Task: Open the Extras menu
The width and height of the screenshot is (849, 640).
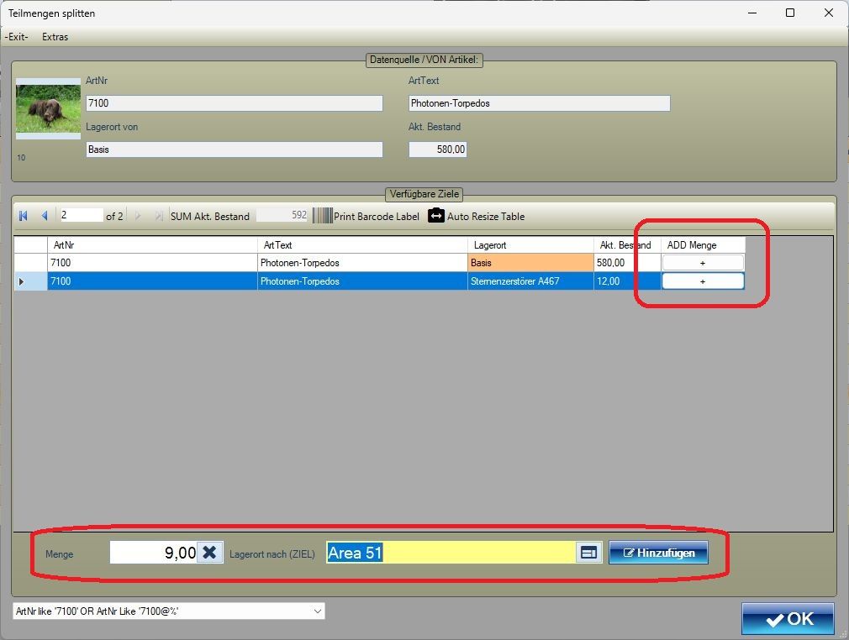Action: click(55, 37)
